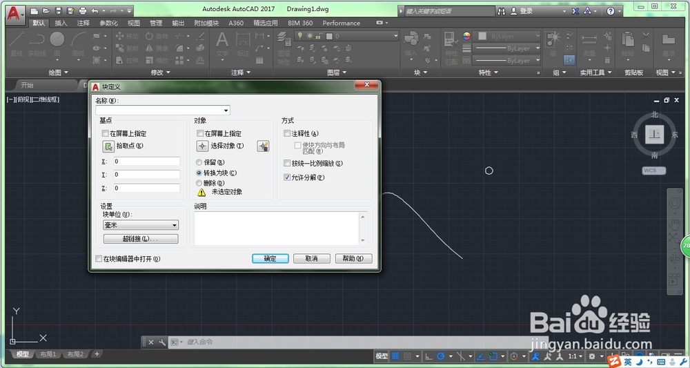Enable the 注释性(A) checkbox
Viewport: 690px width, 368px height.
tap(287, 133)
